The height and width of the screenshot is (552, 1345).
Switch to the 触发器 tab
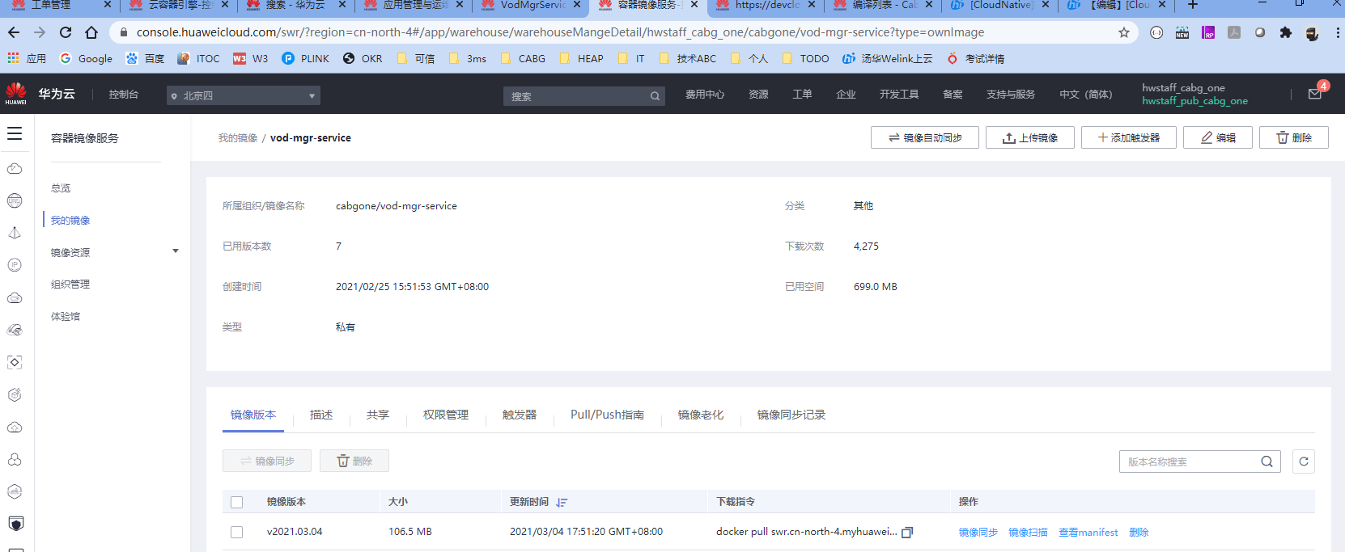520,415
